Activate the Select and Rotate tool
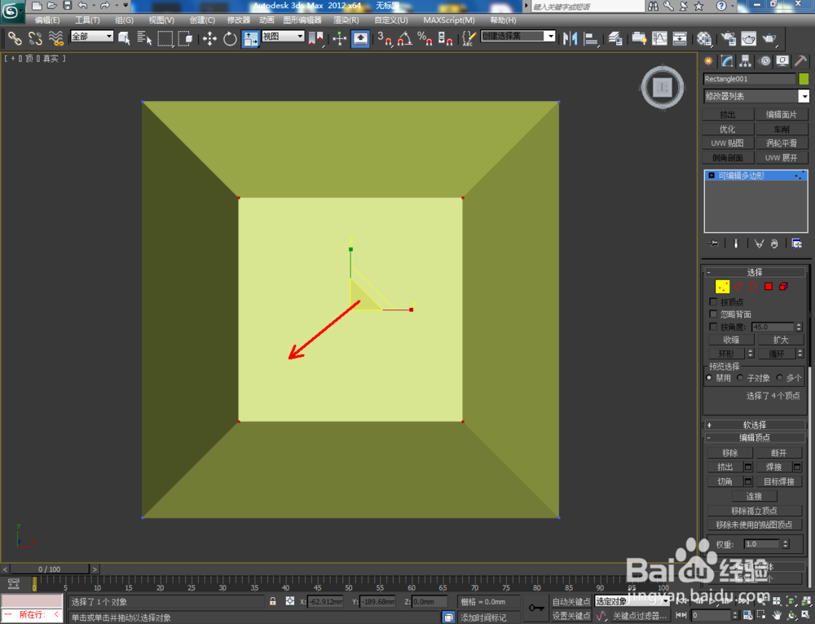The height and width of the screenshot is (624, 815). tap(231, 38)
